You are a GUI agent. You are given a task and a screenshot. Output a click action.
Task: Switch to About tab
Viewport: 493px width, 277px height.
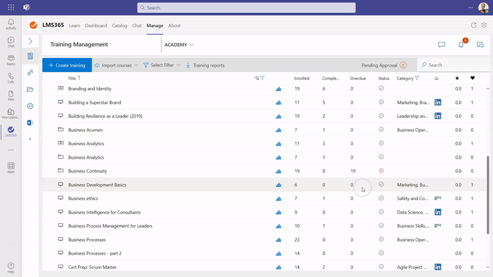(174, 25)
